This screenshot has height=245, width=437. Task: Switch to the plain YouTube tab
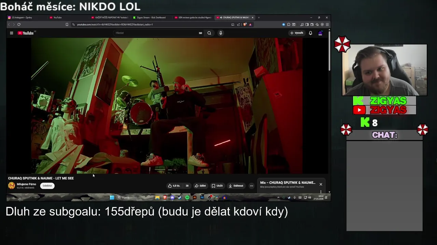point(68,17)
